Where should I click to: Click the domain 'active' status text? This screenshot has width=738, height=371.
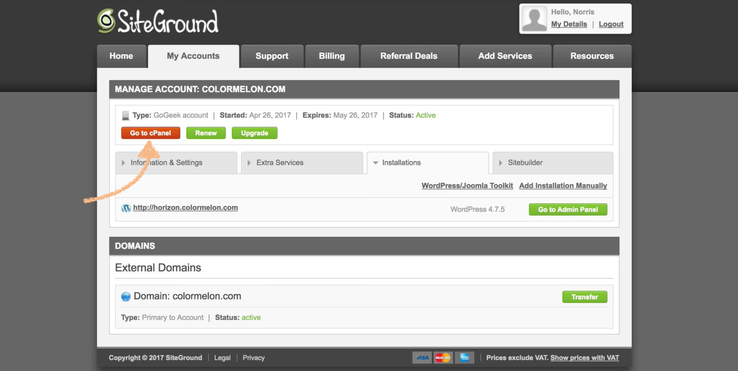[x=251, y=318]
